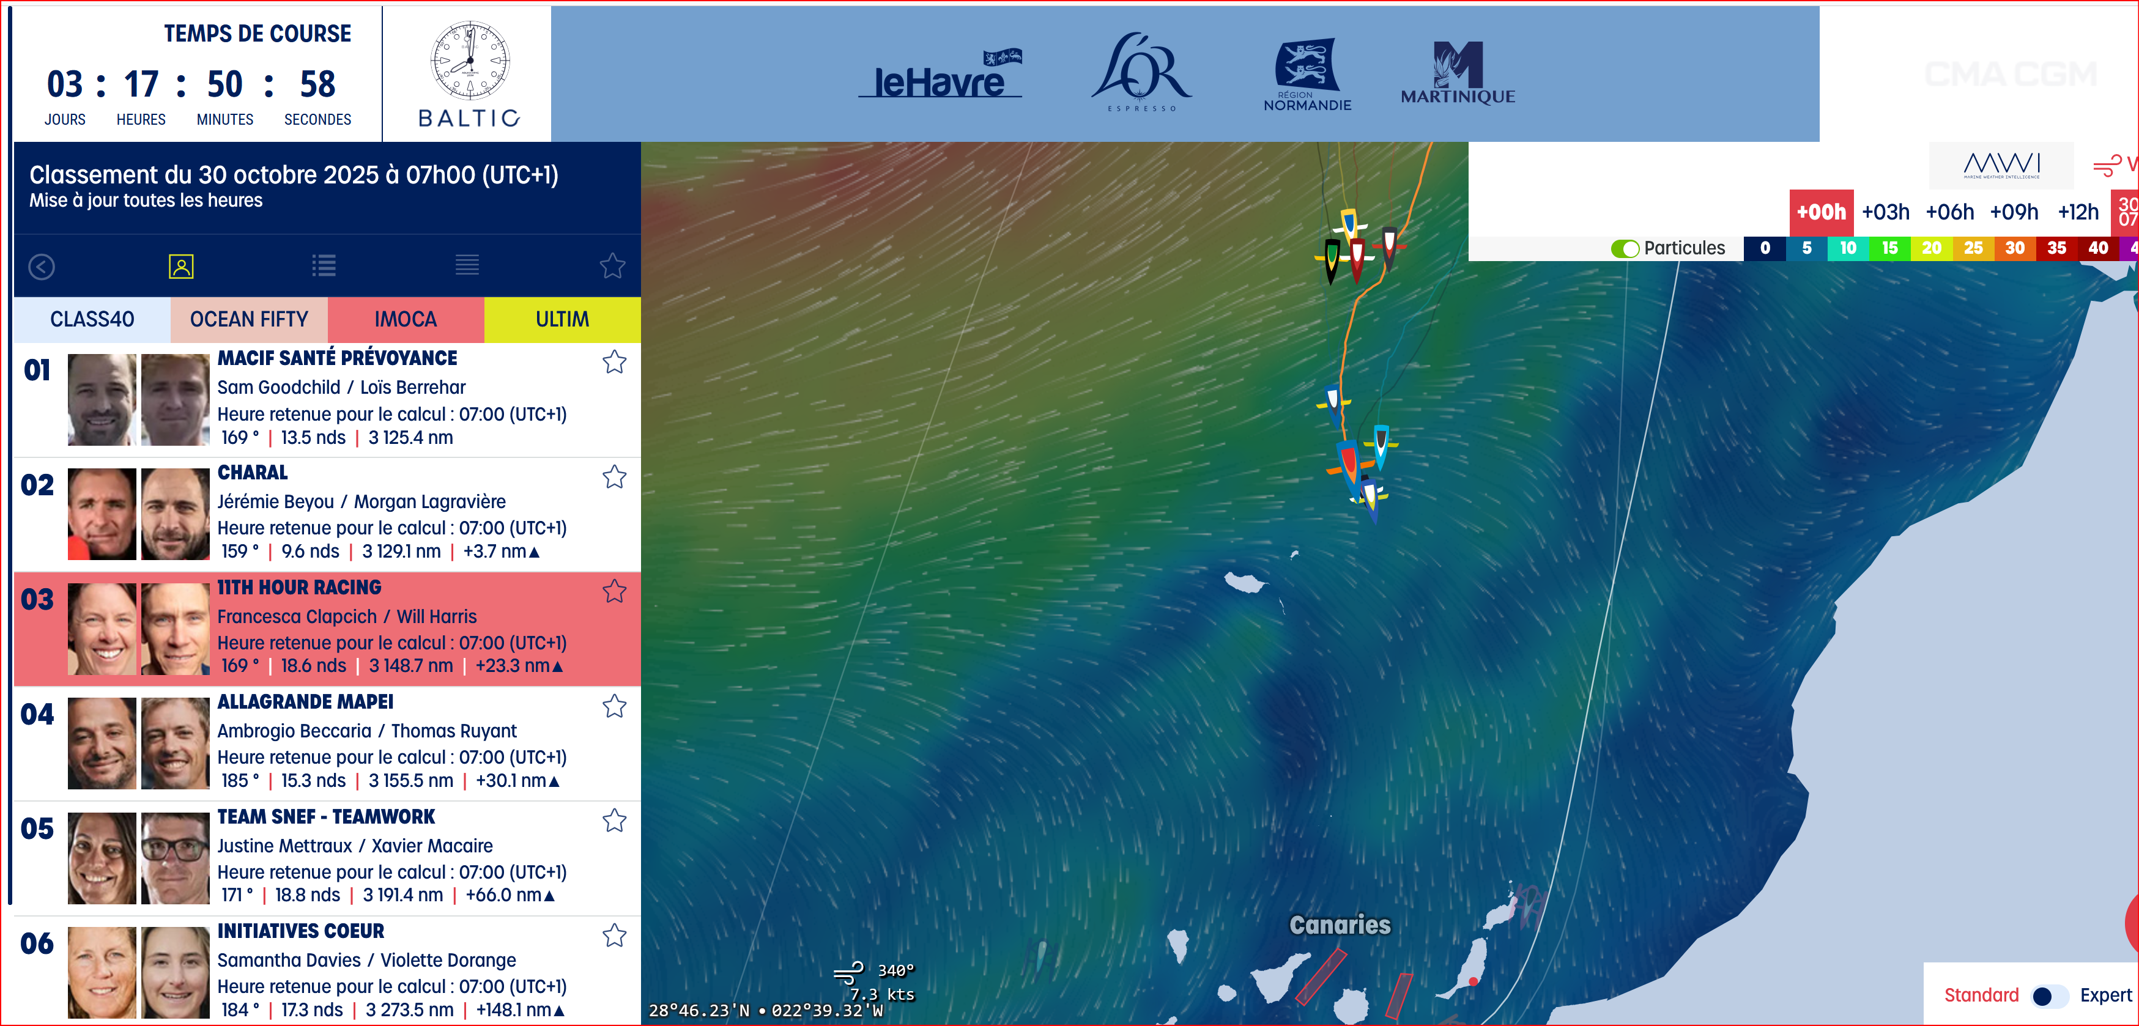Select the OCEAN FIFTY tab

click(248, 320)
